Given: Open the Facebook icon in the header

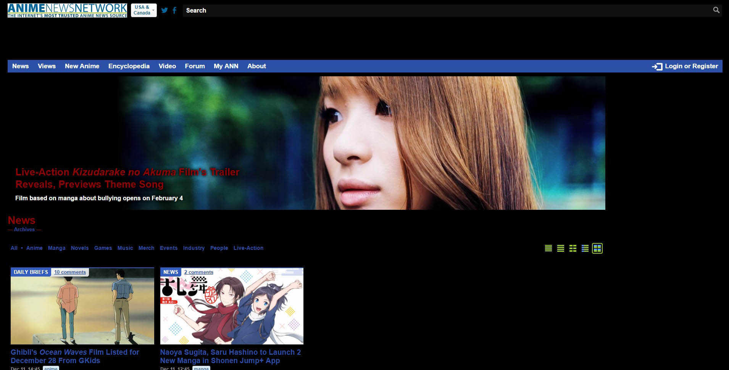Looking at the screenshot, I should pos(174,10).
